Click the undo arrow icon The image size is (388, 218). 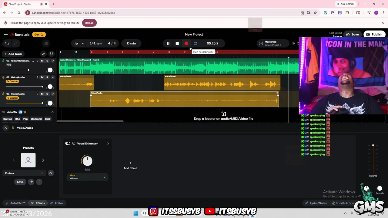click(7, 43)
